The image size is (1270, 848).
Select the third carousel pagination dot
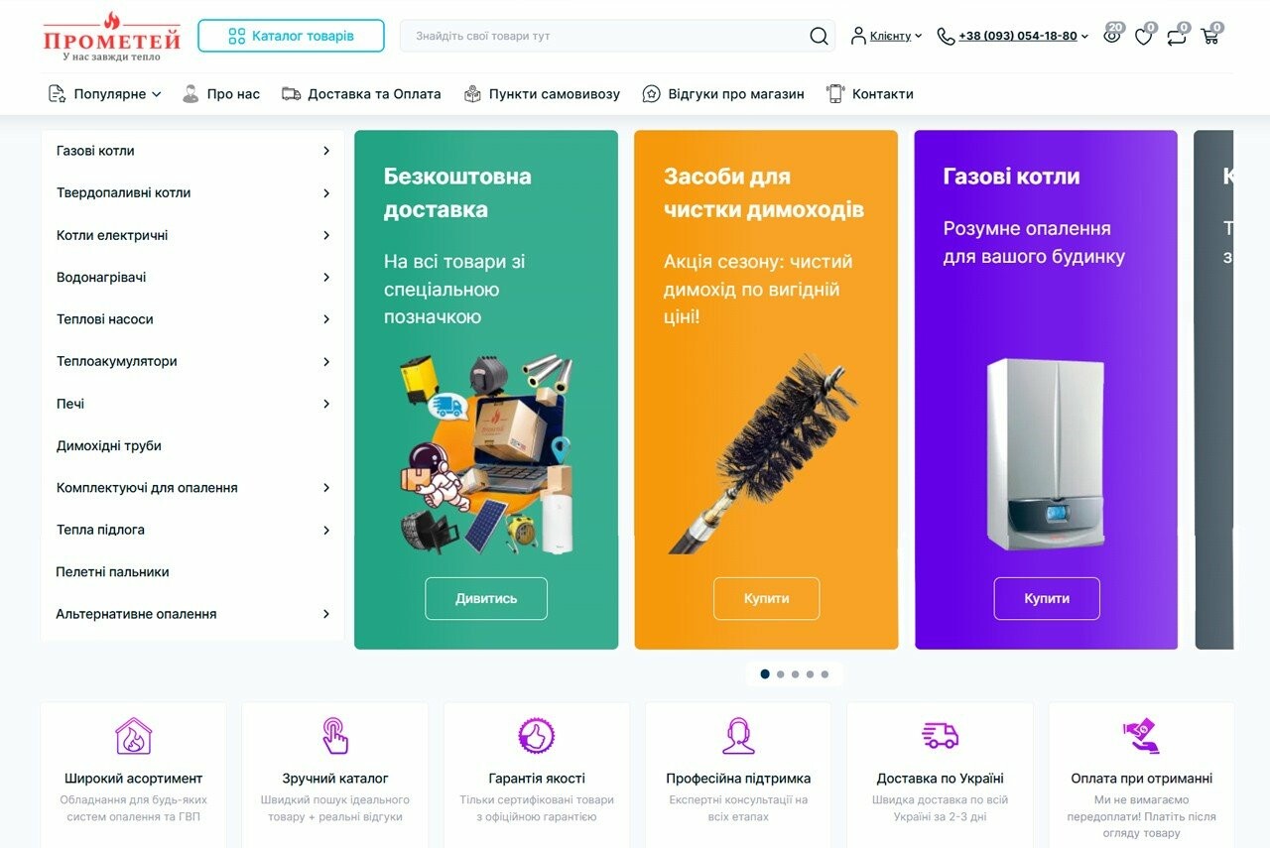[x=795, y=674]
